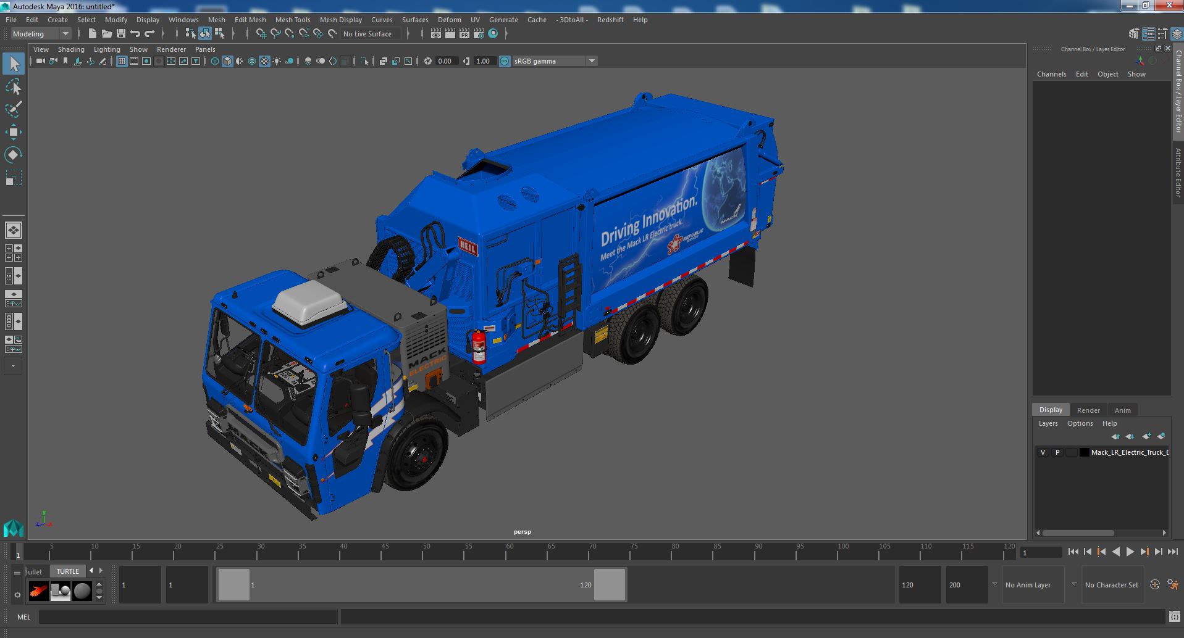
Task: Click the range slider right handle
Action: click(610, 584)
